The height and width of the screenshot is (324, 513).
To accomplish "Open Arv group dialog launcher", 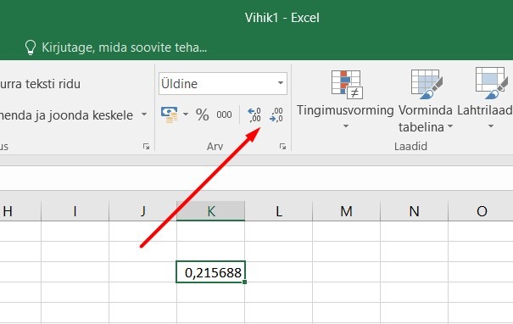I will [282, 146].
